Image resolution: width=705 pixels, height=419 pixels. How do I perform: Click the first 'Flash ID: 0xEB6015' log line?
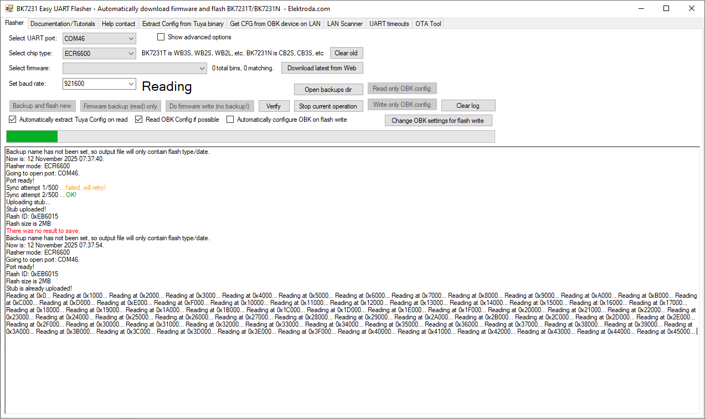(x=32, y=216)
